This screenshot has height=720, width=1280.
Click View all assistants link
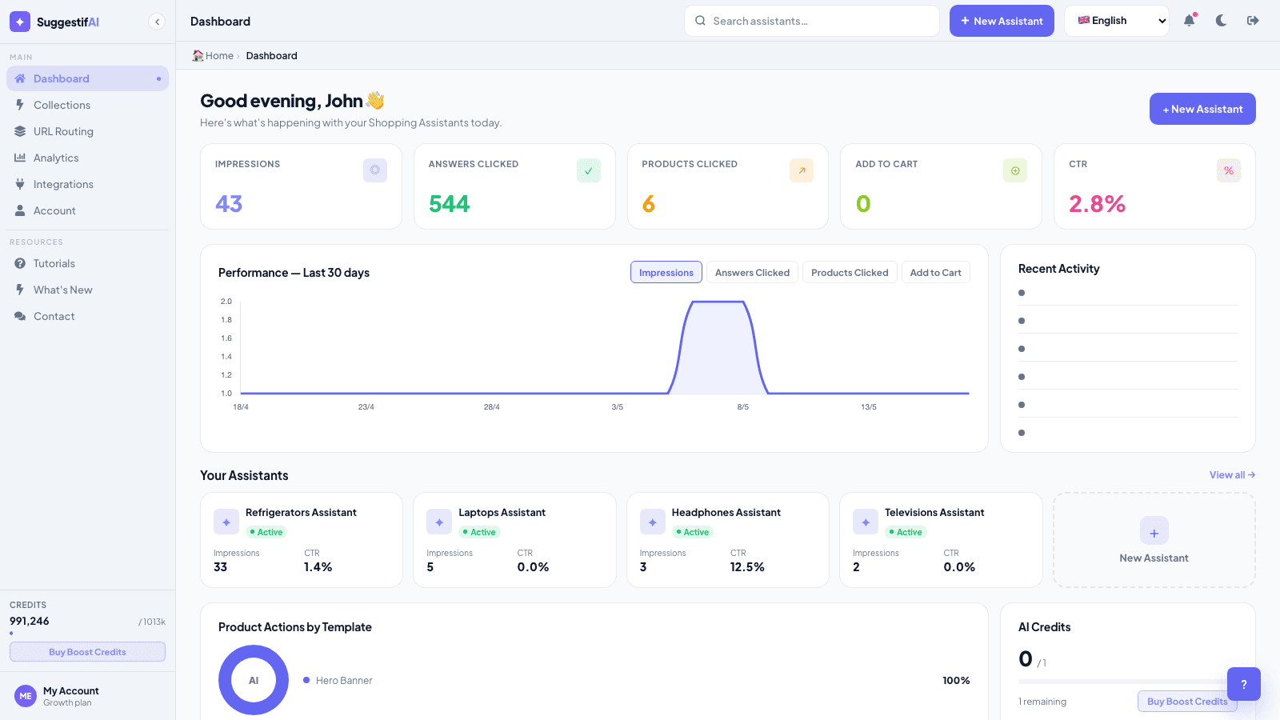pos(1232,474)
